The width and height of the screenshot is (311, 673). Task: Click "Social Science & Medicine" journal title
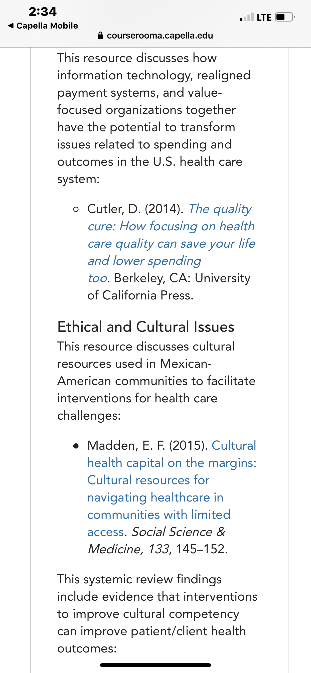[156, 540]
